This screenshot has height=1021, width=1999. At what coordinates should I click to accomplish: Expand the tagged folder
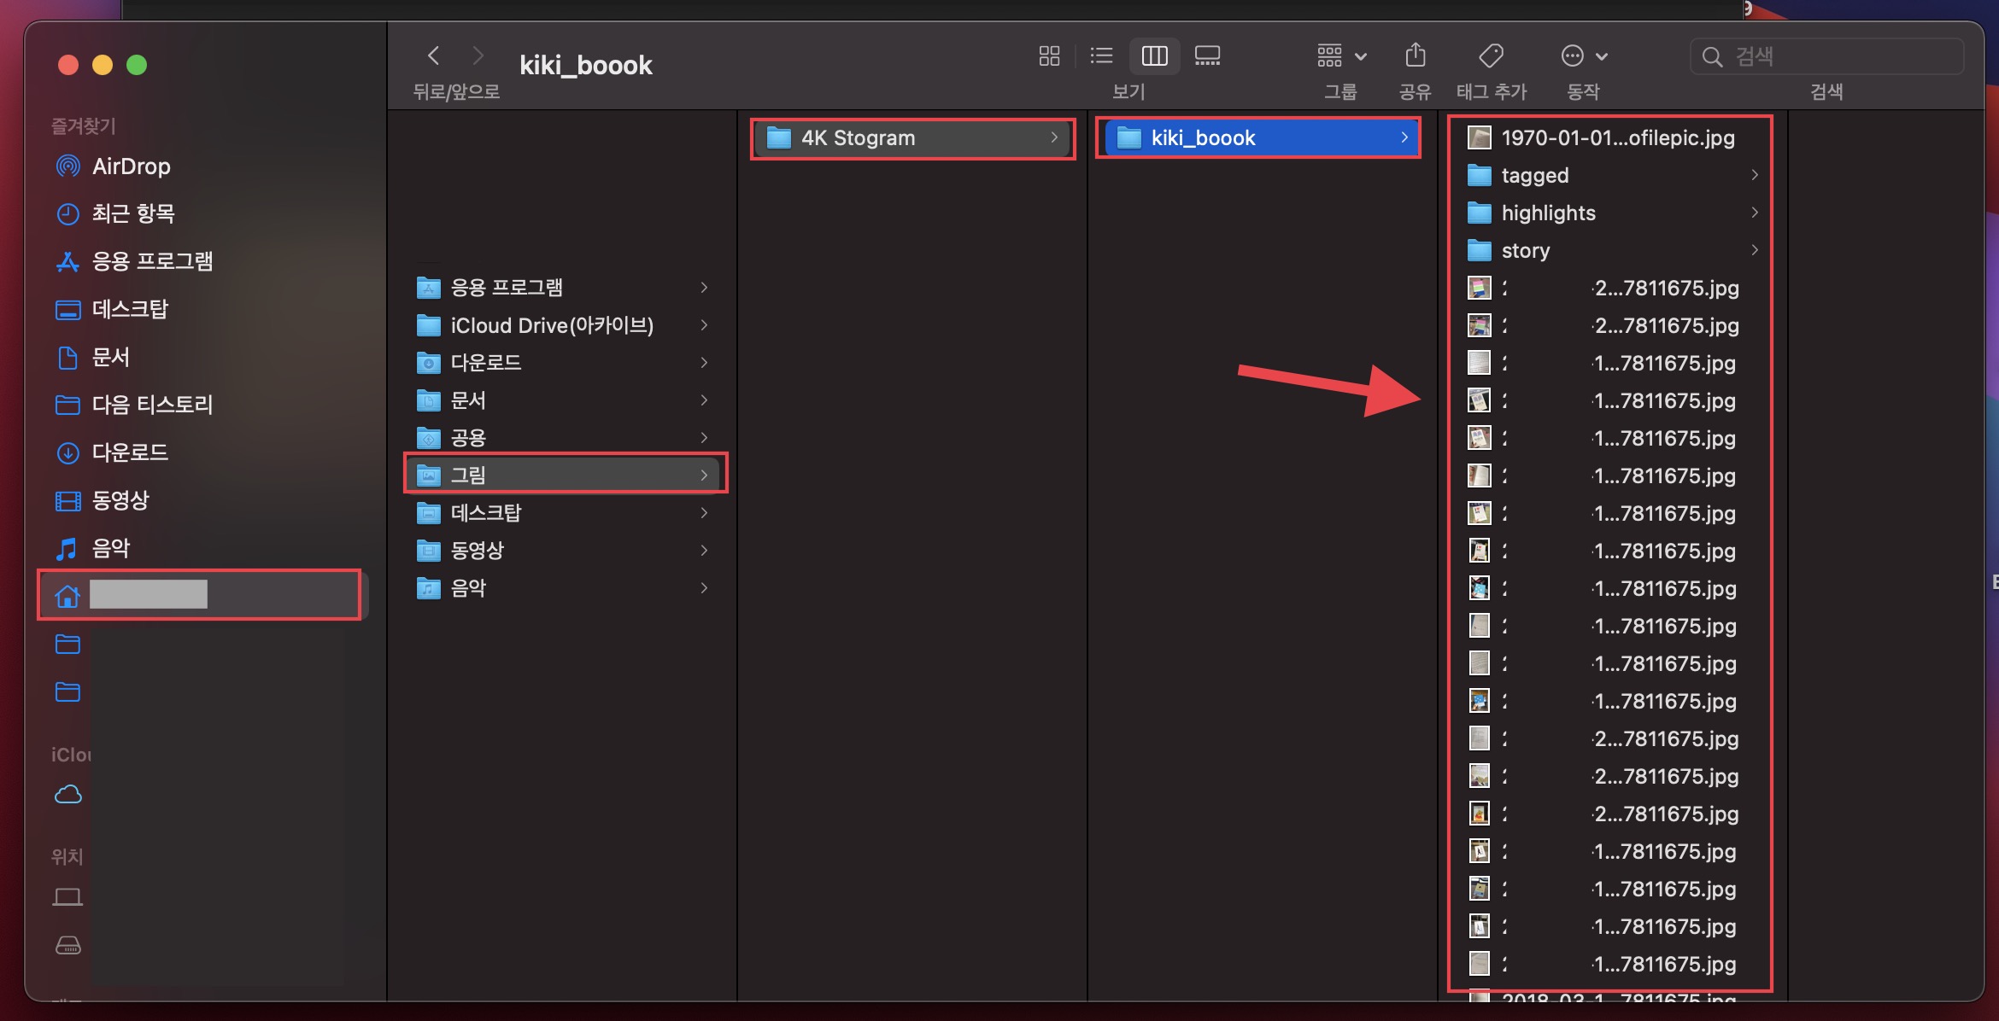point(1535,175)
